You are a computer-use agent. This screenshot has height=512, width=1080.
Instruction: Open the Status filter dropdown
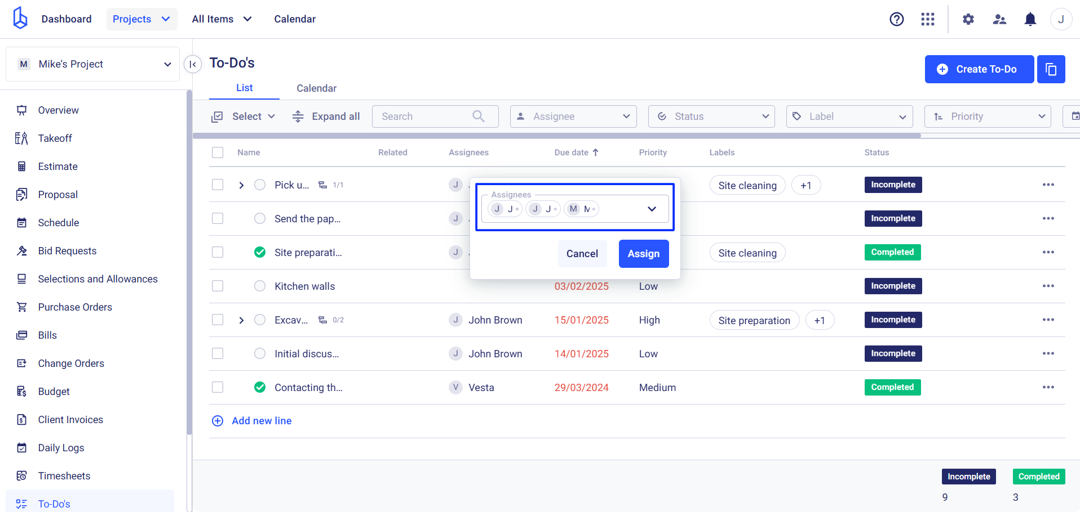click(x=711, y=116)
